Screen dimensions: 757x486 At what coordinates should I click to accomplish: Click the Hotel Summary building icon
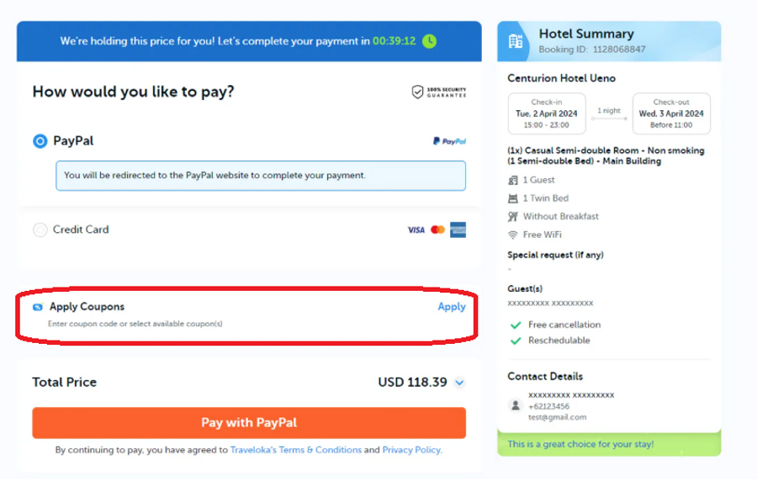516,40
